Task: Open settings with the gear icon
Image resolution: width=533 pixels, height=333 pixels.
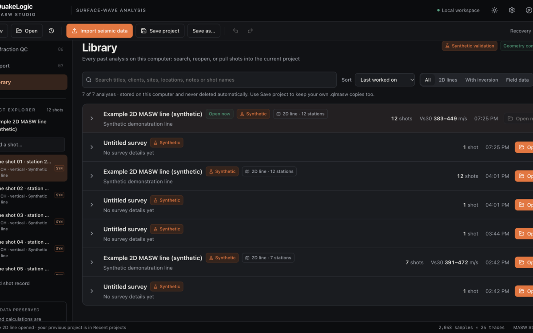Action: (x=512, y=10)
